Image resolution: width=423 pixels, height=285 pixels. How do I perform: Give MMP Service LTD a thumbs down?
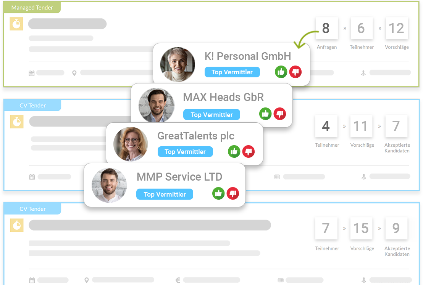coord(232,194)
